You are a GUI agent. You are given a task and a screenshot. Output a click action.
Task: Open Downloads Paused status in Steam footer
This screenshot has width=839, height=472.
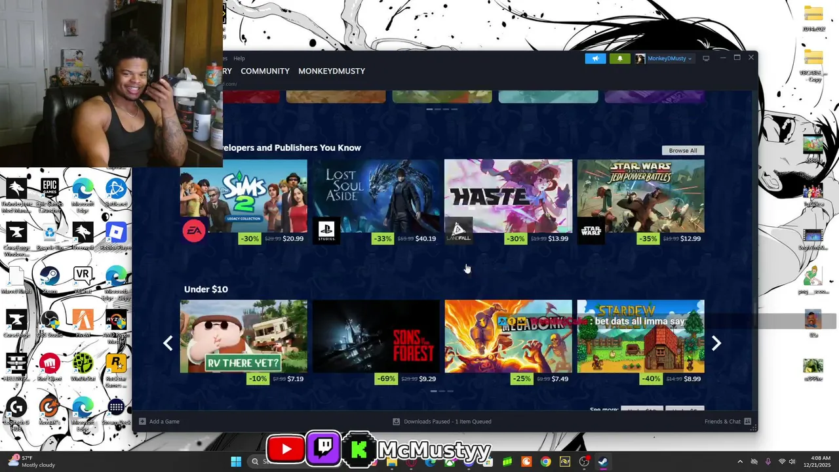pos(442,422)
